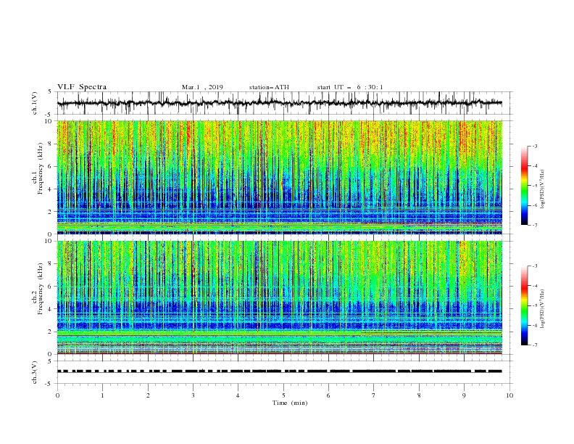The image size is (574, 444).
Task: Click the "ch.3(V)" axis label
Action: coord(35,372)
